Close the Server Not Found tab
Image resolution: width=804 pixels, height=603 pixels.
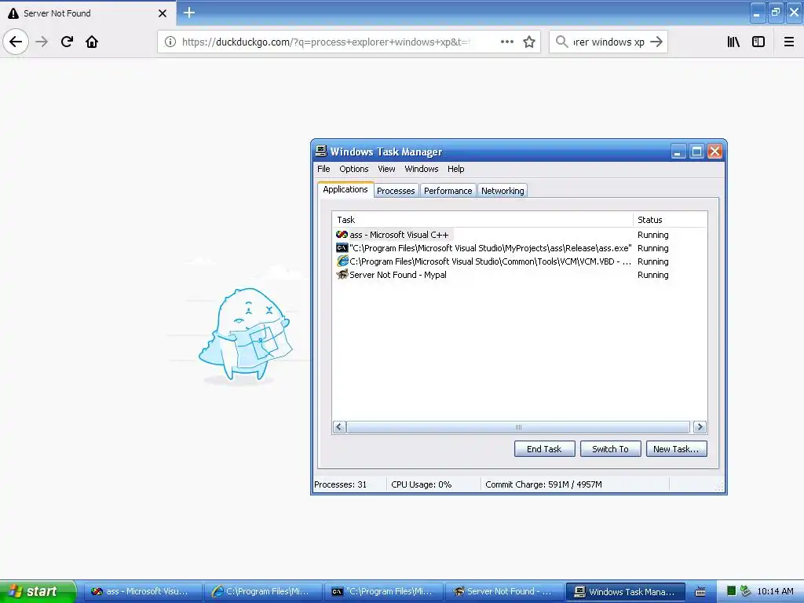pyautogui.click(x=163, y=13)
